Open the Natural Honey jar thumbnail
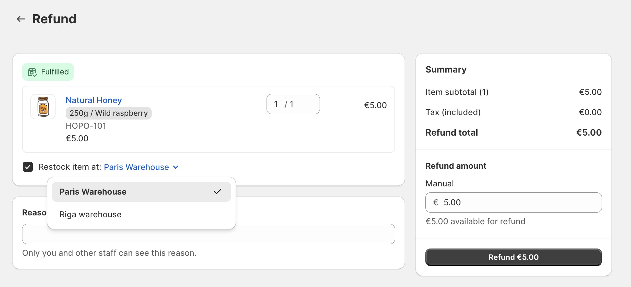This screenshot has width=631, height=287. pyautogui.click(x=43, y=107)
